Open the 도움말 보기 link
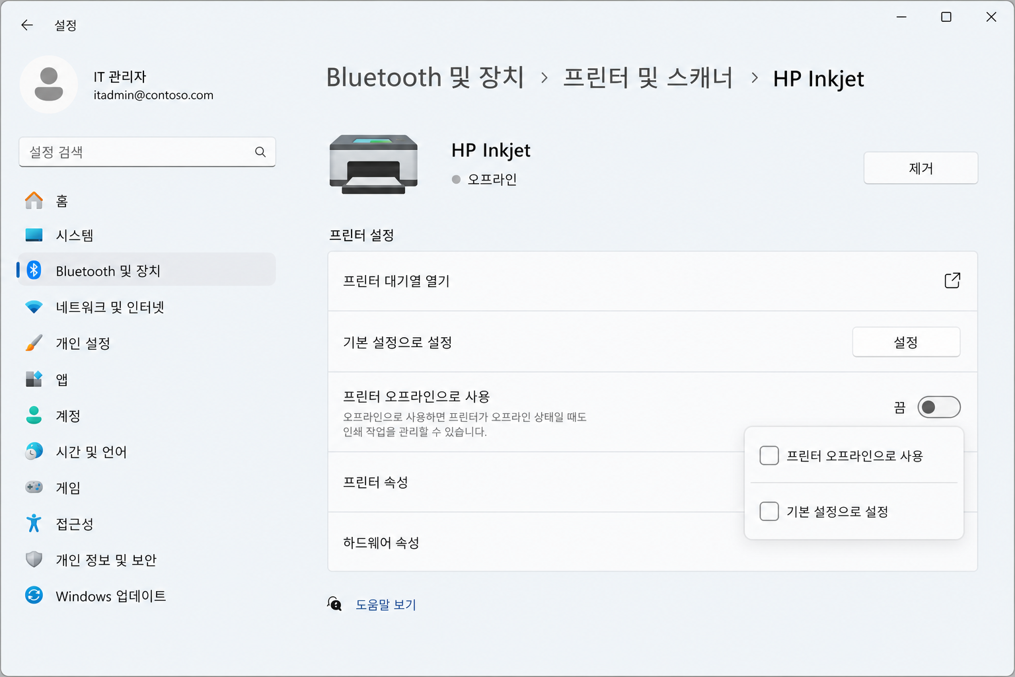Viewport: 1015px width, 677px height. [386, 604]
